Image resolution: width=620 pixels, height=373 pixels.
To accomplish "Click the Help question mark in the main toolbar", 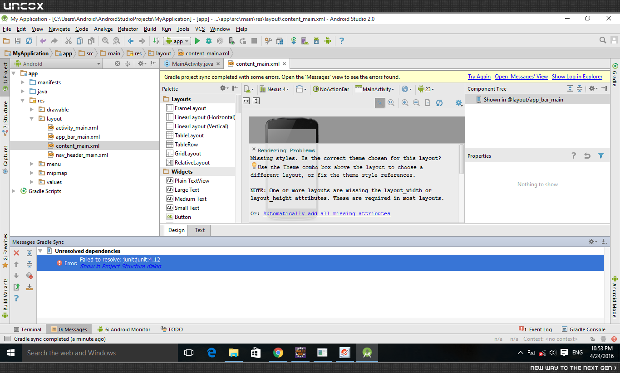I will pyautogui.click(x=342, y=41).
